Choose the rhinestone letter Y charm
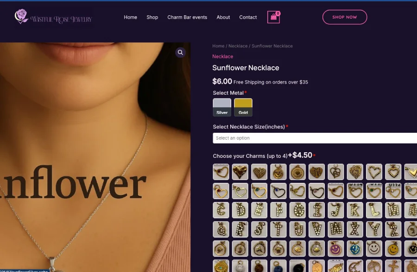Screen dimensions: 417x272 [374, 229]
